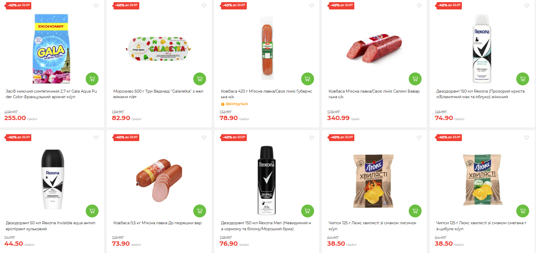536x253 pixels.
Task: Favorite the Gala detergent with heart
Action: point(96,6)
